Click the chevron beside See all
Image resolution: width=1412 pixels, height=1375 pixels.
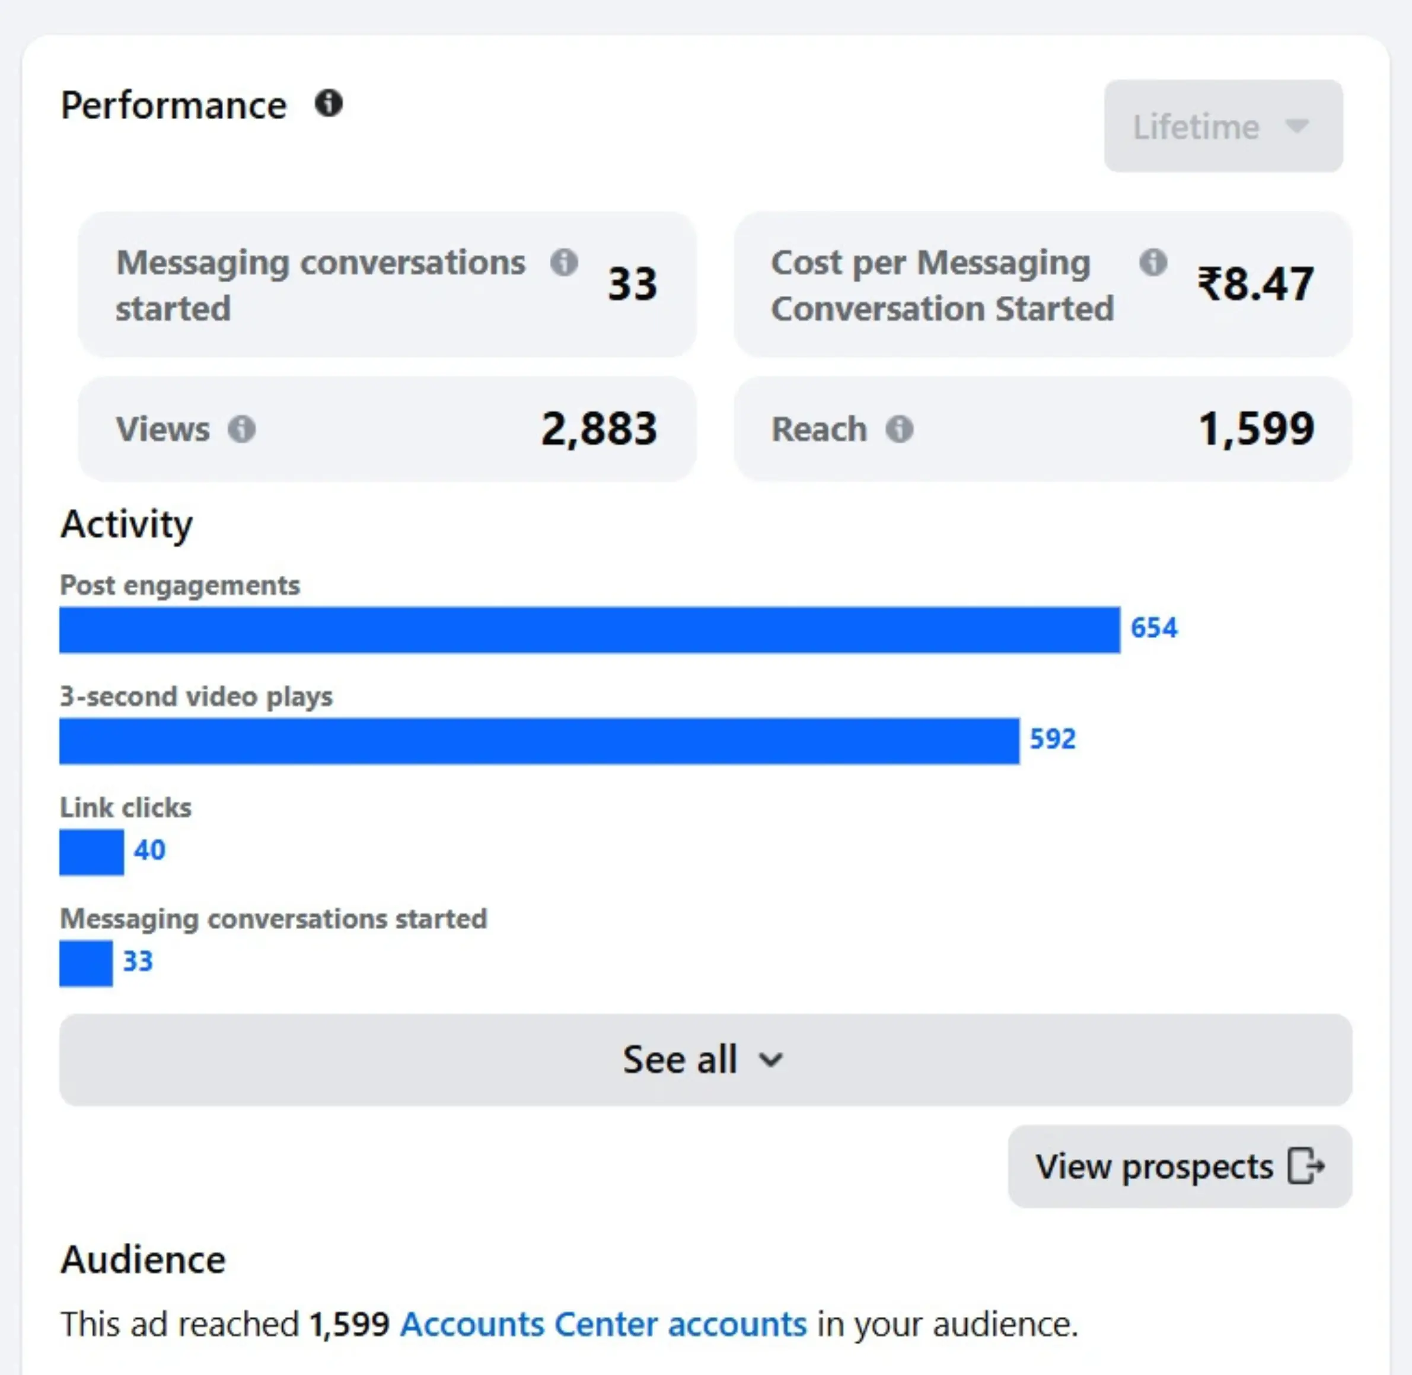772,1060
